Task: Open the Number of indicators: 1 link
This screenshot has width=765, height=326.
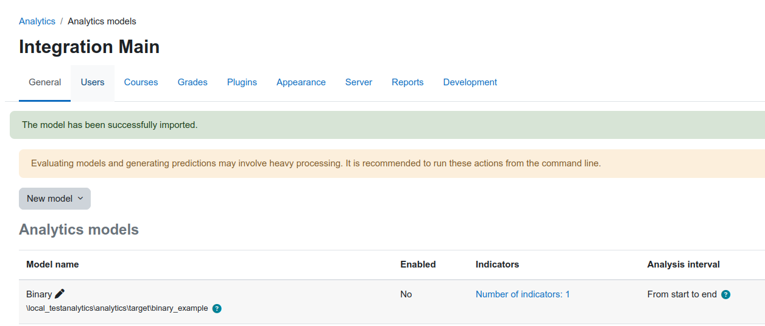Action: pyautogui.click(x=523, y=294)
